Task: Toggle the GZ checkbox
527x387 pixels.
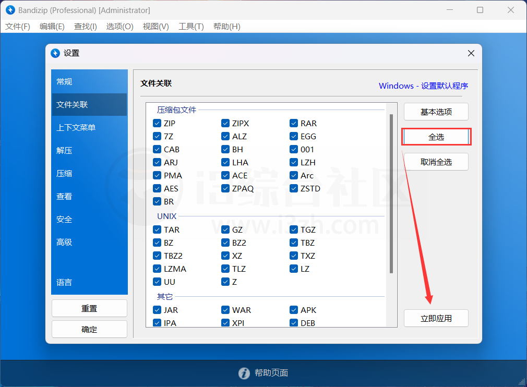Action: (225, 230)
